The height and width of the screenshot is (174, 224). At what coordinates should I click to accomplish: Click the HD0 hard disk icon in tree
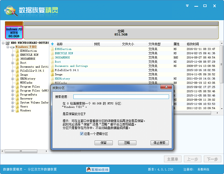click(x=8, y=43)
